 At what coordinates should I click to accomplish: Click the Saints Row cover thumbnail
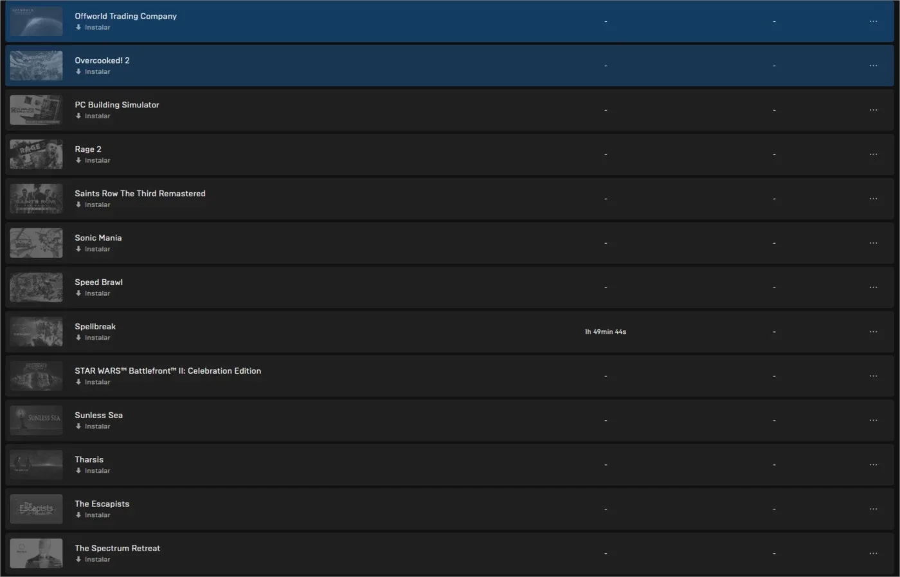(37, 199)
